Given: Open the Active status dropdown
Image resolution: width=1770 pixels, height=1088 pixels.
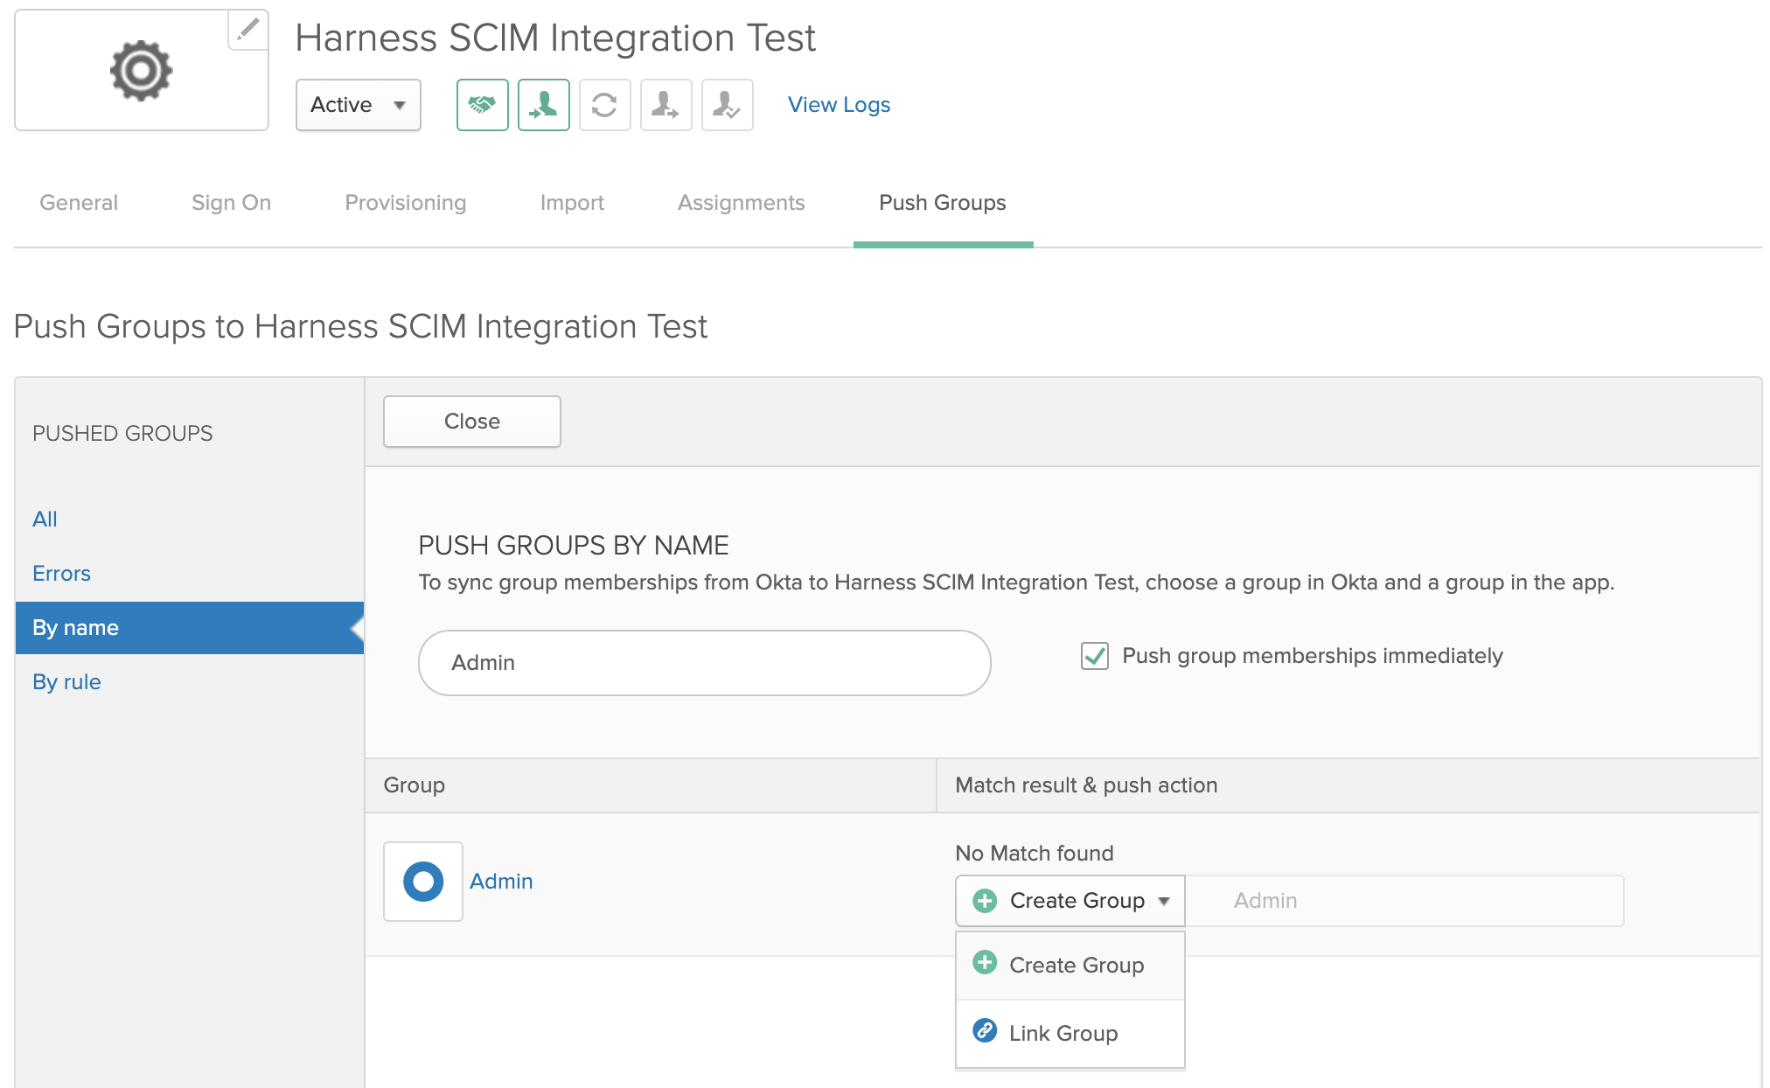Looking at the screenshot, I should tap(359, 105).
